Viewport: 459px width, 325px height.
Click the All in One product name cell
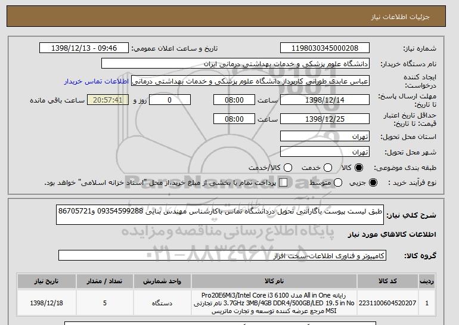pos(274,303)
